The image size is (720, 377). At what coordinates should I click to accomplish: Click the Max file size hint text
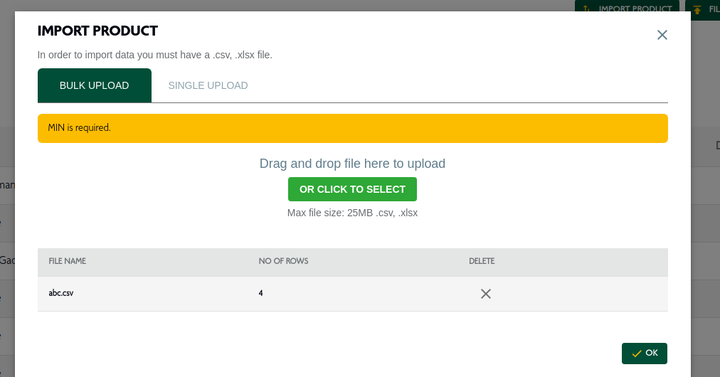[x=352, y=213]
